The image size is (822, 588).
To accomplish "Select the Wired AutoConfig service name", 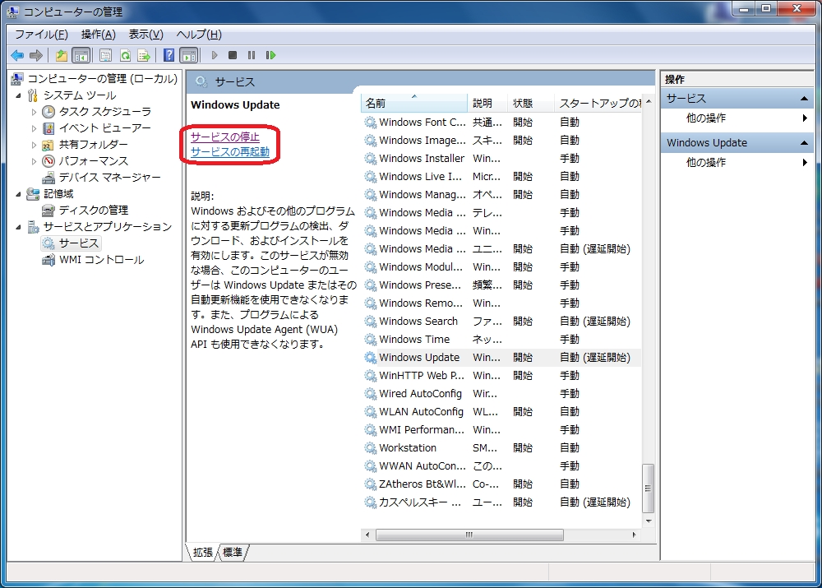I will tap(420, 393).
